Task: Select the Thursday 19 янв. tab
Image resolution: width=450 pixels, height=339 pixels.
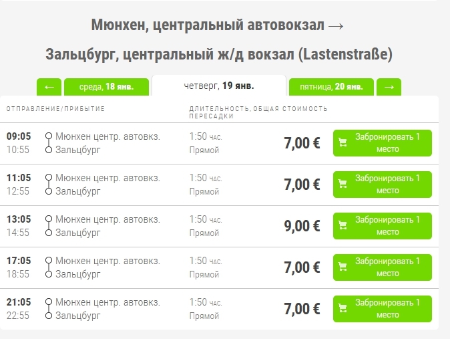Action: pos(219,86)
